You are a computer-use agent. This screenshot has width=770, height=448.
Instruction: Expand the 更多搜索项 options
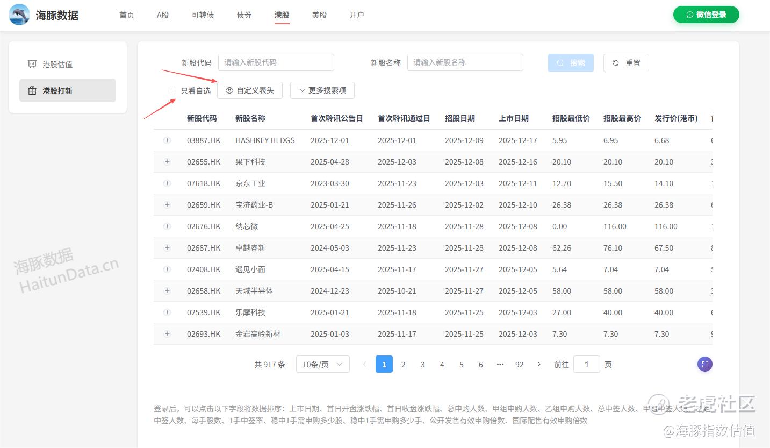322,90
